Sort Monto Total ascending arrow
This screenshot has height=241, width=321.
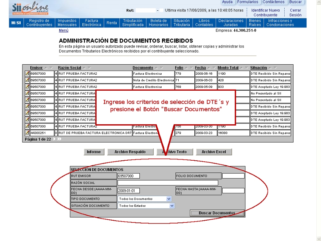(x=241, y=67)
